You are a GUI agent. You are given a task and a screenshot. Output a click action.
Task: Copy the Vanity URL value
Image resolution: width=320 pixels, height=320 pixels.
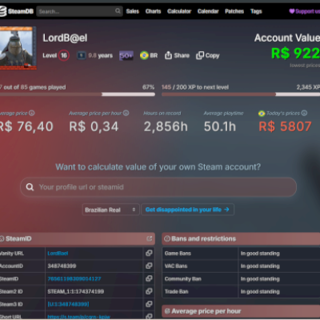pos(149,253)
